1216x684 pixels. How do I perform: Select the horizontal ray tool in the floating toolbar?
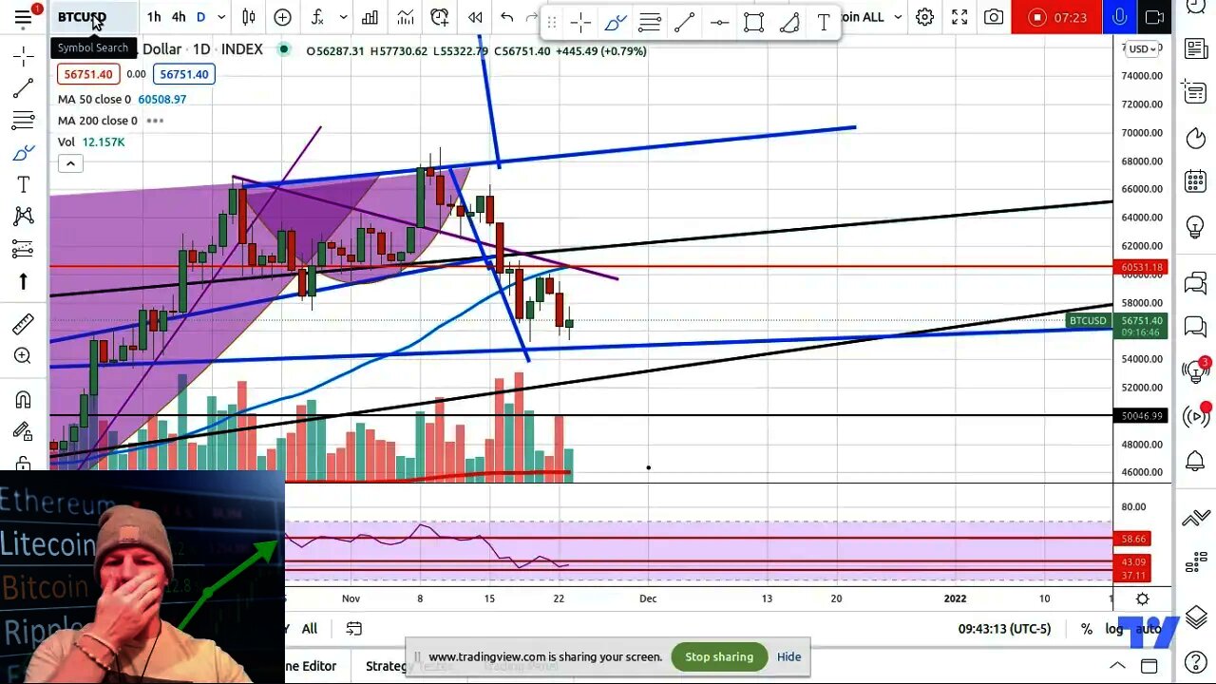pos(719,22)
